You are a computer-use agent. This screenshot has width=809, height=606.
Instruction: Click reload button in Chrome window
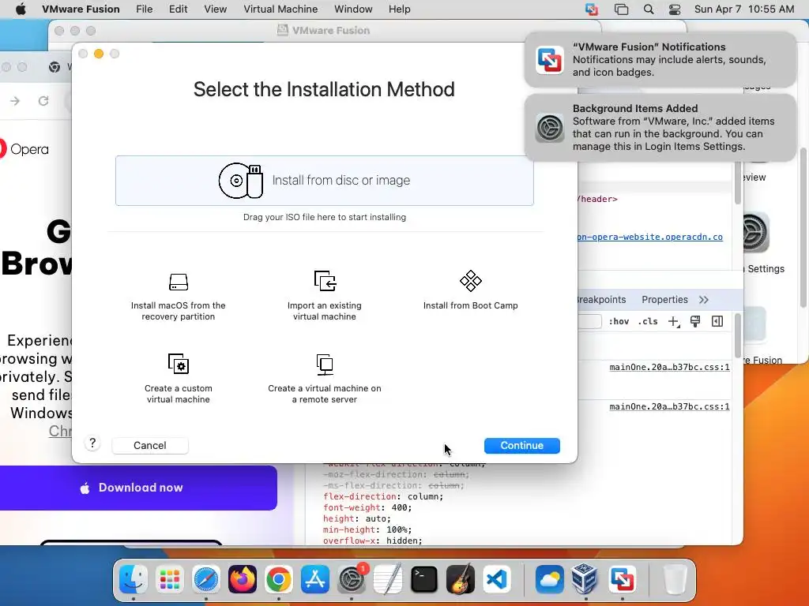[x=43, y=101]
